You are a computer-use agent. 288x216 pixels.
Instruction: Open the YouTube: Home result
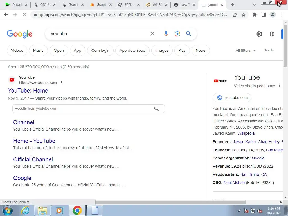click(x=28, y=91)
